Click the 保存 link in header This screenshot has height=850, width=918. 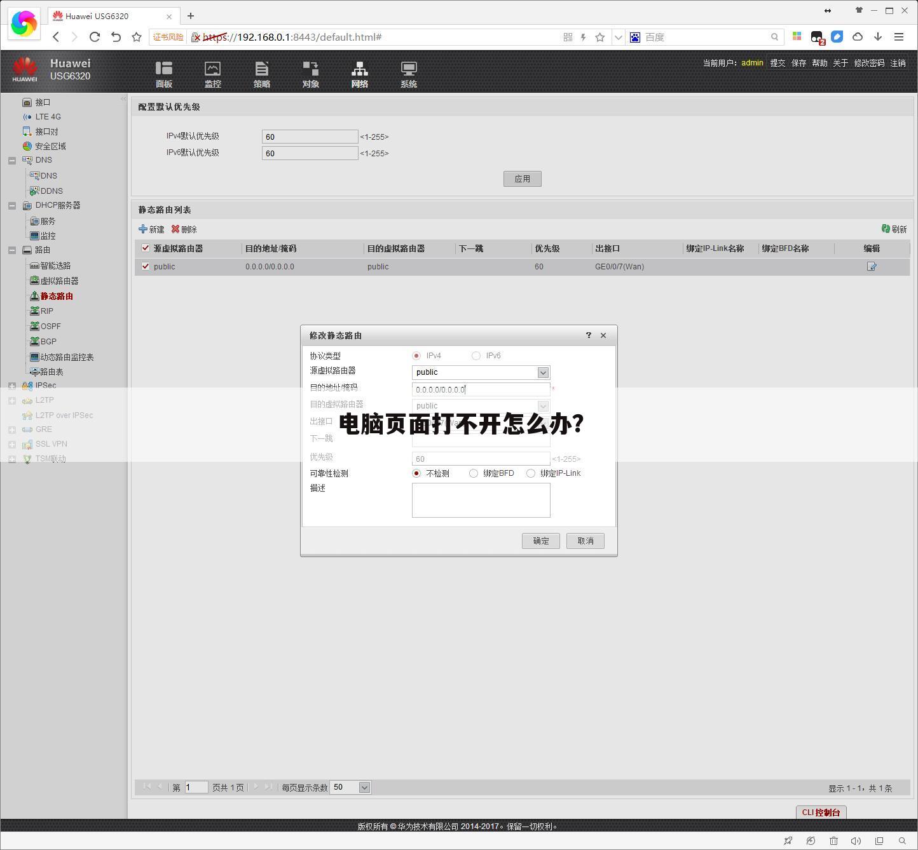click(x=798, y=63)
